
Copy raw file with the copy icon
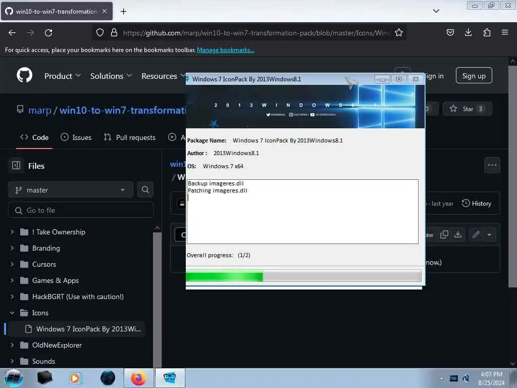tap(444, 234)
